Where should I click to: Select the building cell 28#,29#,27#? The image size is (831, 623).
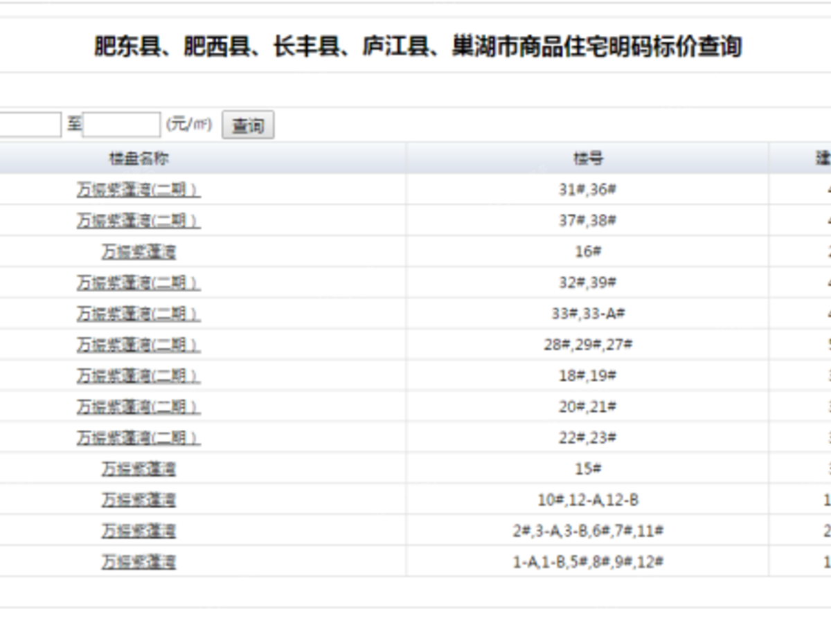(x=588, y=344)
